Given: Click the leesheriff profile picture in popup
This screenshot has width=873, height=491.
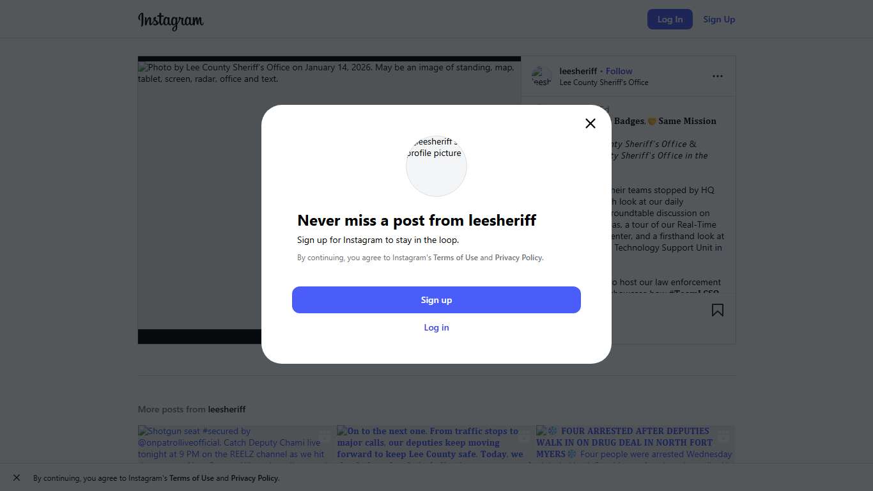Looking at the screenshot, I should point(436,166).
